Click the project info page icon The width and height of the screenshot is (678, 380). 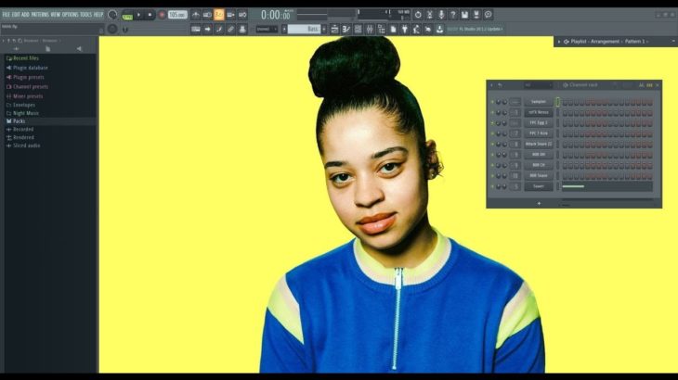(393, 29)
